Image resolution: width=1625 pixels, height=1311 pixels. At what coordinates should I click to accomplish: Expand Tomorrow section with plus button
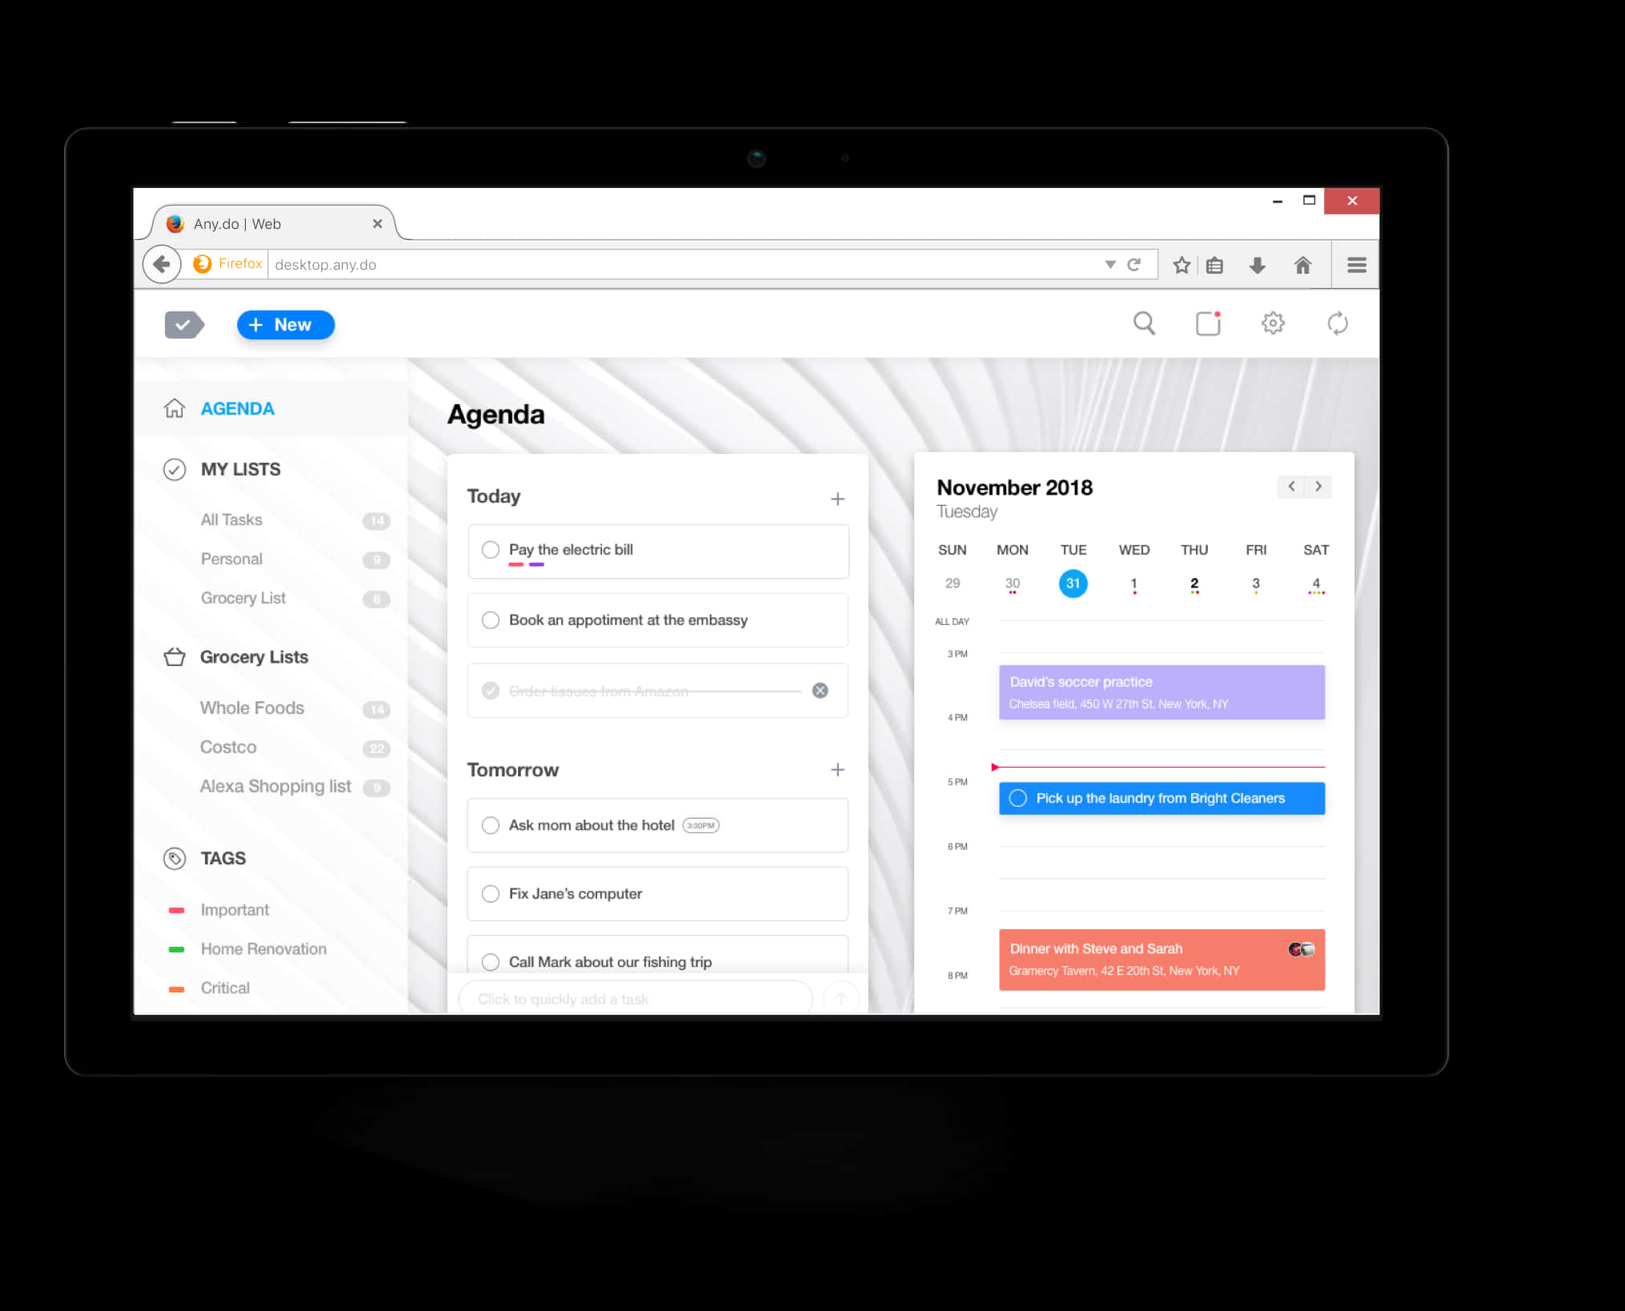pos(839,771)
